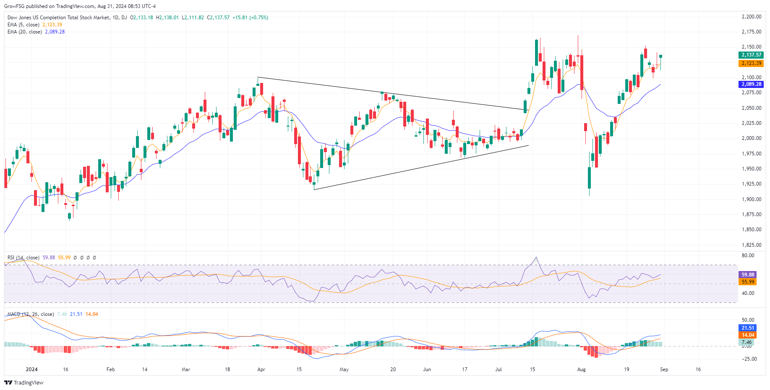Click the blue 2,089.28 EMA price tag
Screen dimensions: 770x390
[751, 84]
